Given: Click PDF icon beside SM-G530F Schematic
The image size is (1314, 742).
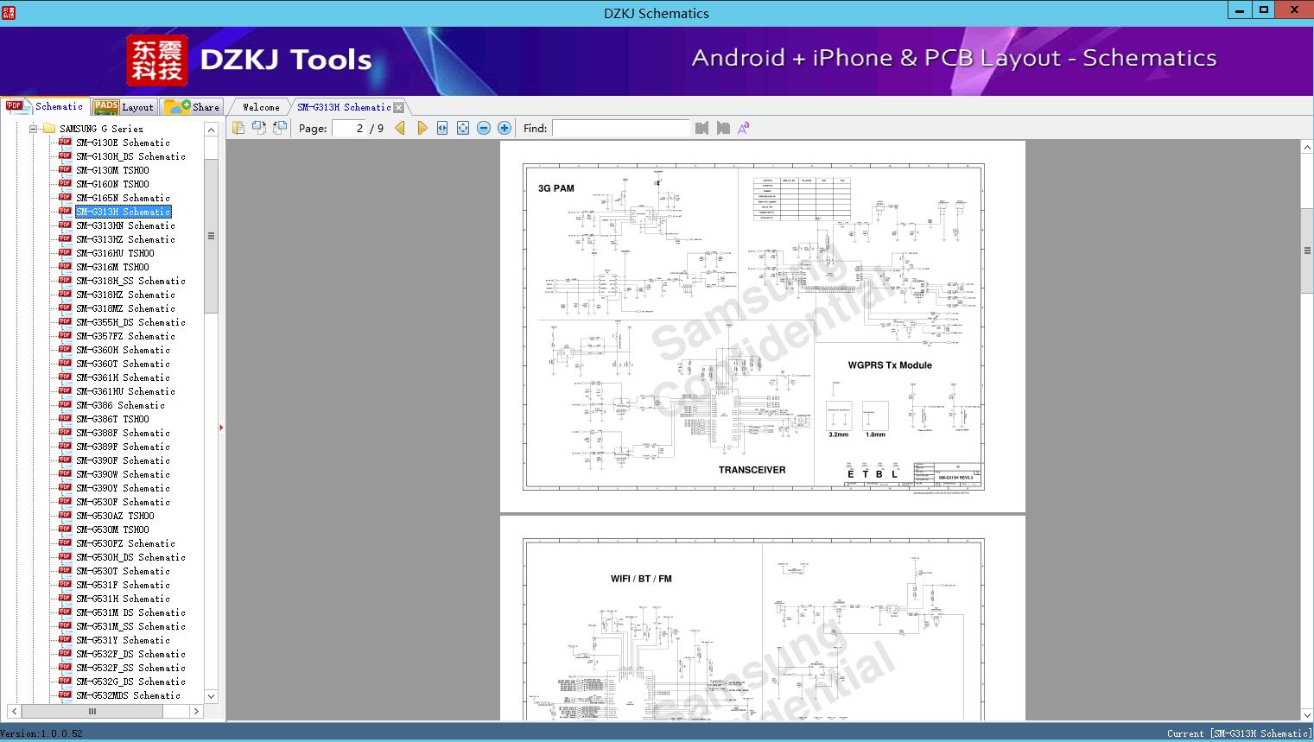Looking at the screenshot, I should tap(65, 502).
